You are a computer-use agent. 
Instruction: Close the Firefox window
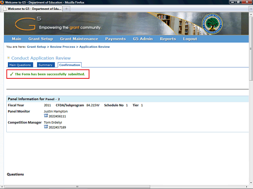(247, 2)
